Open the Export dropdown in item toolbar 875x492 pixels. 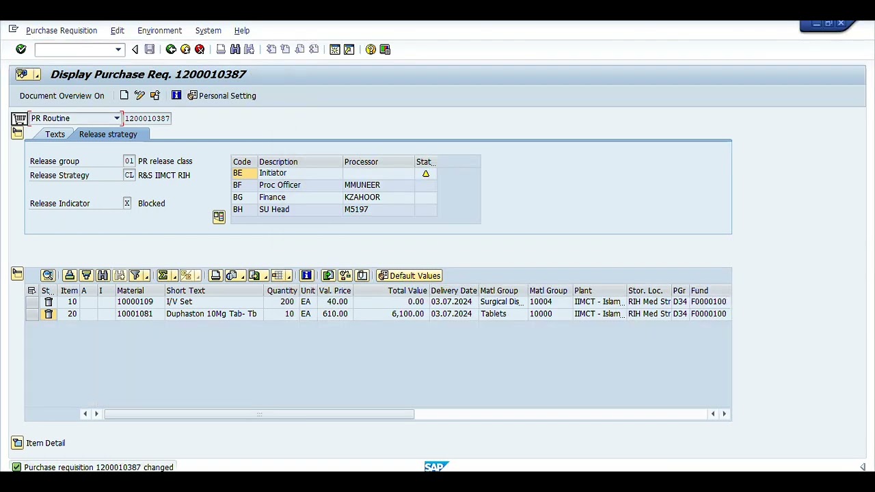pos(265,276)
